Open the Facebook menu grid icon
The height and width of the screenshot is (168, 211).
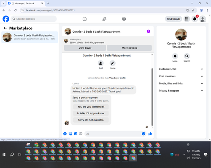(x=187, y=19)
